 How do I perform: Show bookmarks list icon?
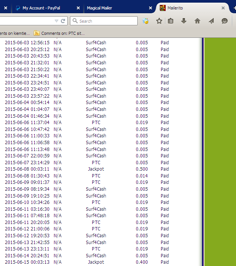pyautogui.click(x=171, y=21)
